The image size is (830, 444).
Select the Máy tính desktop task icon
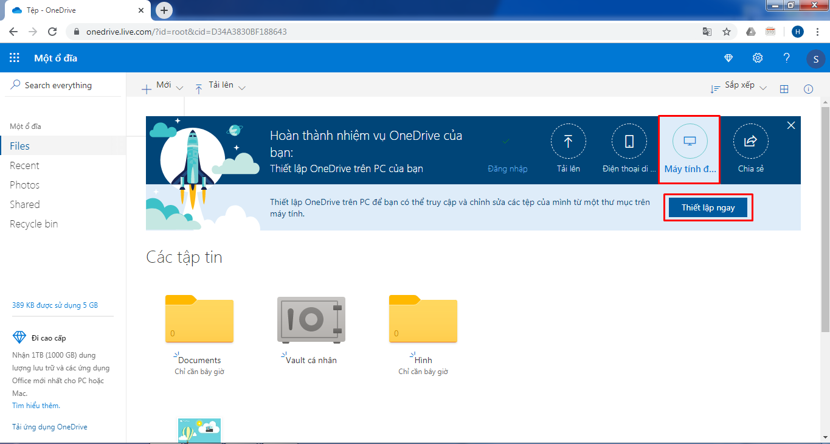pyautogui.click(x=690, y=141)
